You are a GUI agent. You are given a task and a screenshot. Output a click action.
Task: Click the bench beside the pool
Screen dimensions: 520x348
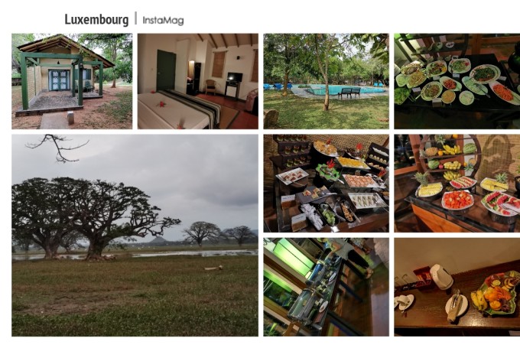[x=349, y=93]
